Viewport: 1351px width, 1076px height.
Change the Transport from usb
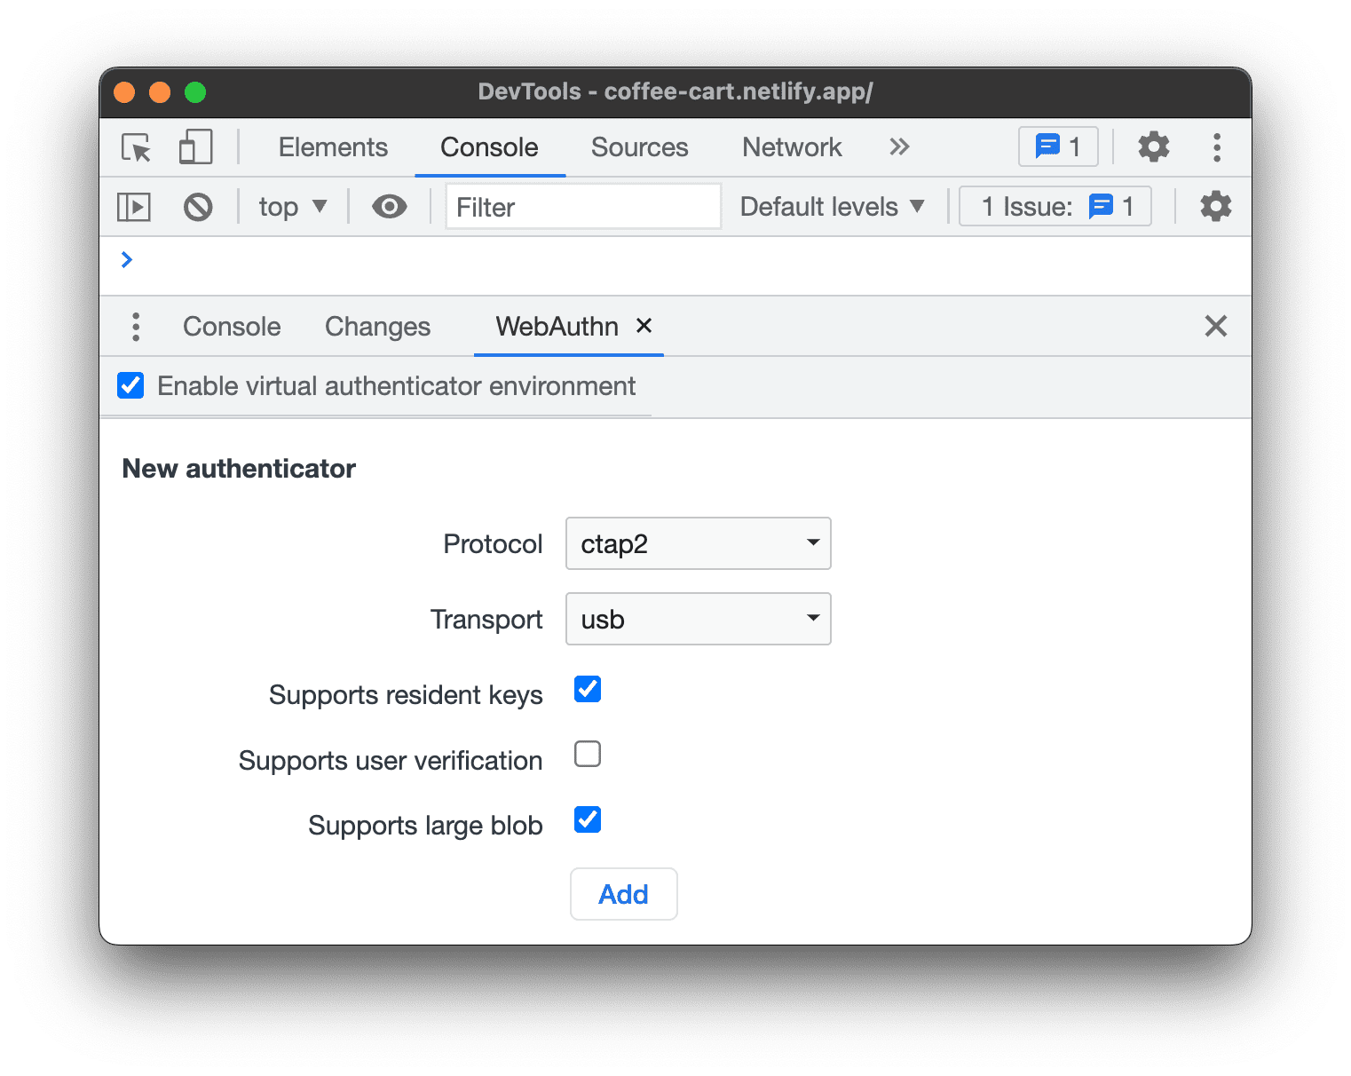698,619
